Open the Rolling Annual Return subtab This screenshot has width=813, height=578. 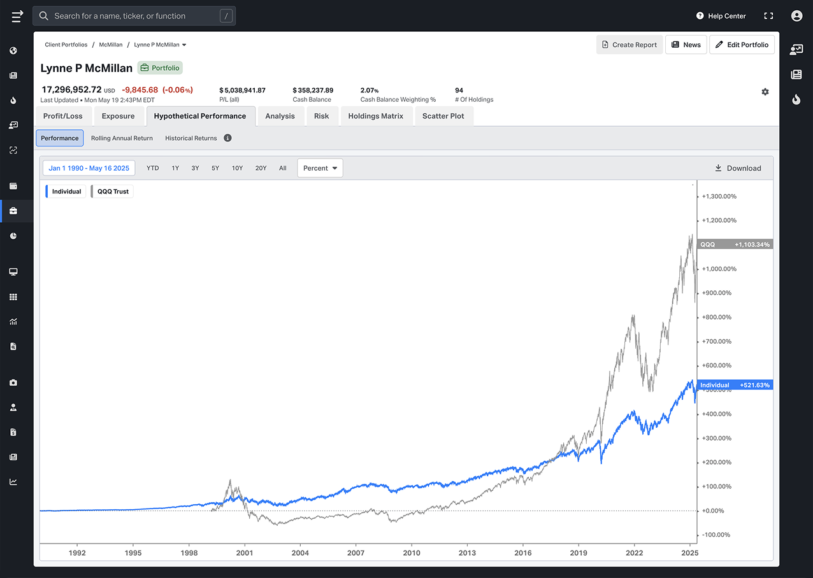click(122, 137)
